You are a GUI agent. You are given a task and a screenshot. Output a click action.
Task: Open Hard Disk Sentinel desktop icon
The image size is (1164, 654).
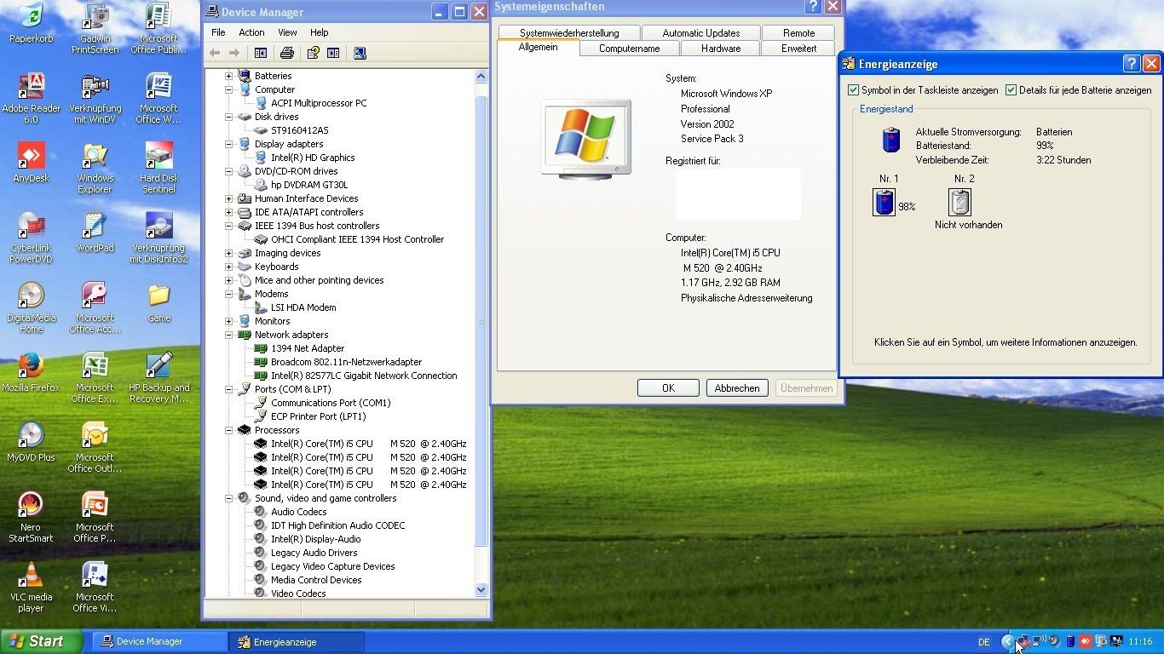[159, 169]
